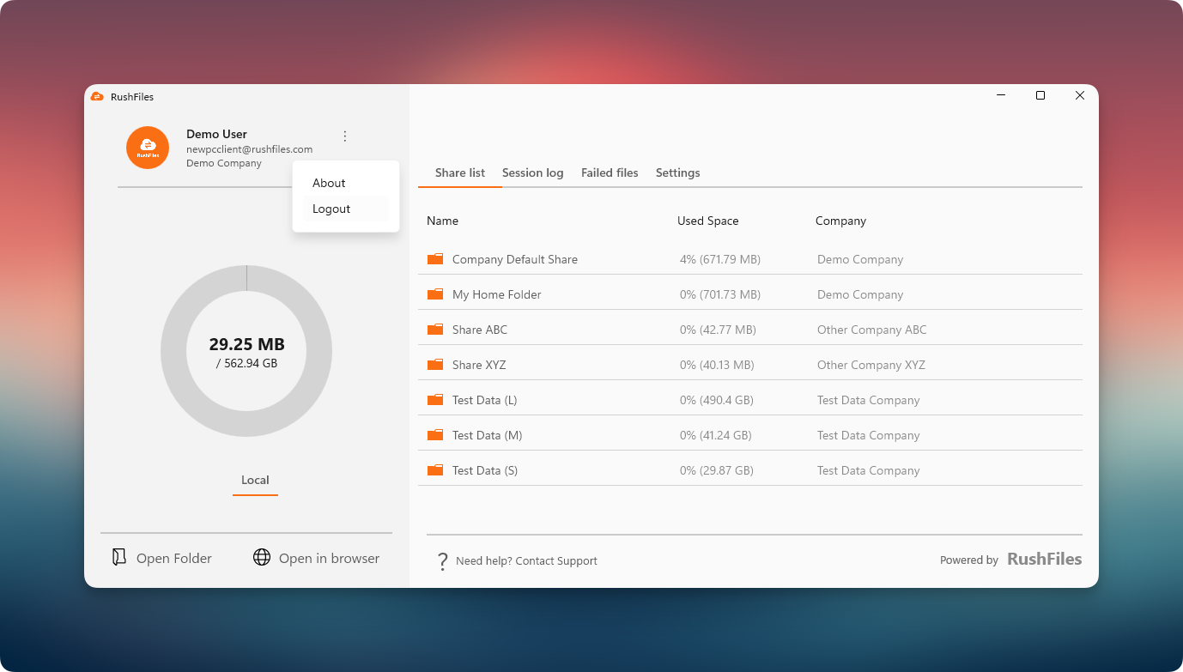Image resolution: width=1183 pixels, height=672 pixels.
Task: Select the Local storage tab
Action: (255, 480)
